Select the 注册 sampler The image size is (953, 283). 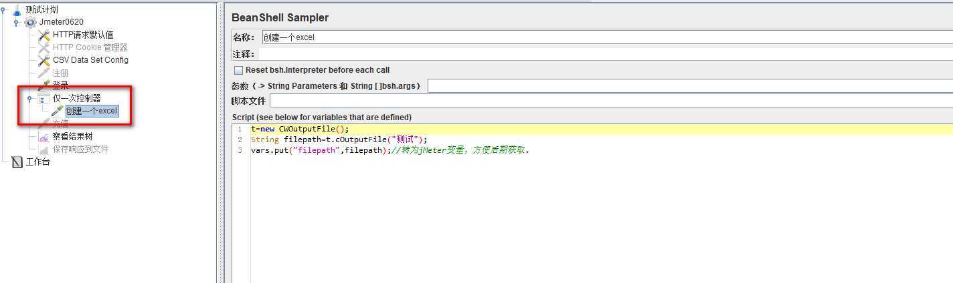[x=60, y=73]
